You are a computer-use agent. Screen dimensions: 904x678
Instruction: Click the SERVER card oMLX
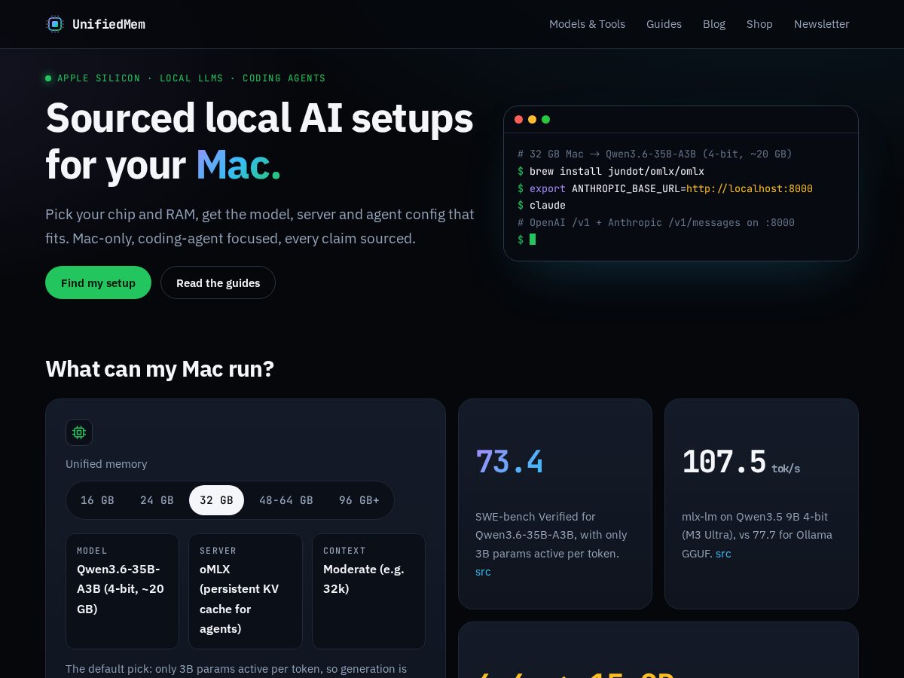pos(245,591)
